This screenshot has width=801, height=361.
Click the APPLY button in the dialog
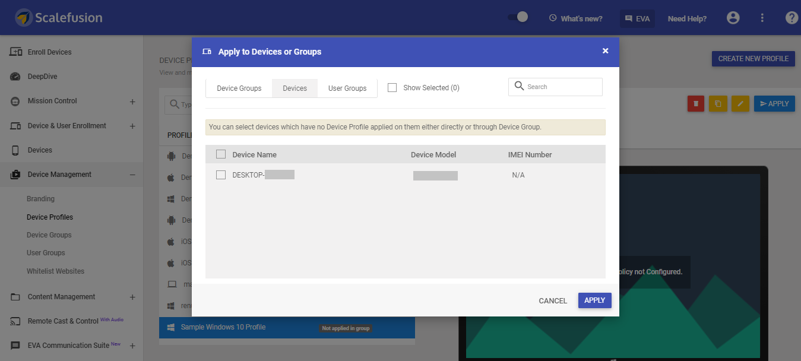pos(594,300)
